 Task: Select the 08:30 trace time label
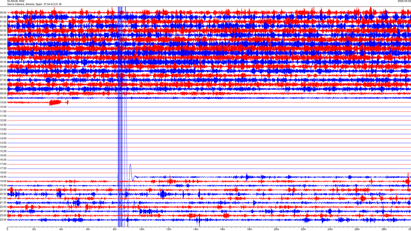coord(3,89)
